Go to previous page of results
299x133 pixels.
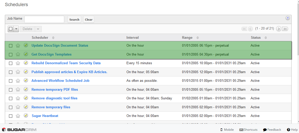(x=250, y=29)
